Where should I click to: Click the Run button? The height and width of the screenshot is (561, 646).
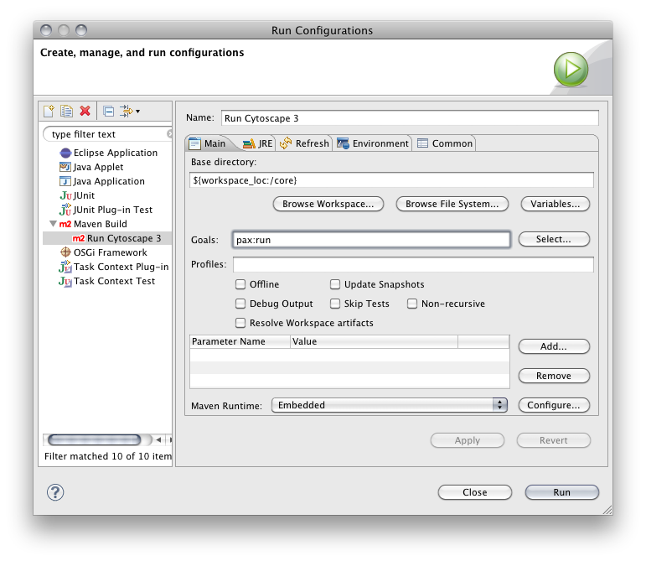coord(562,492)
